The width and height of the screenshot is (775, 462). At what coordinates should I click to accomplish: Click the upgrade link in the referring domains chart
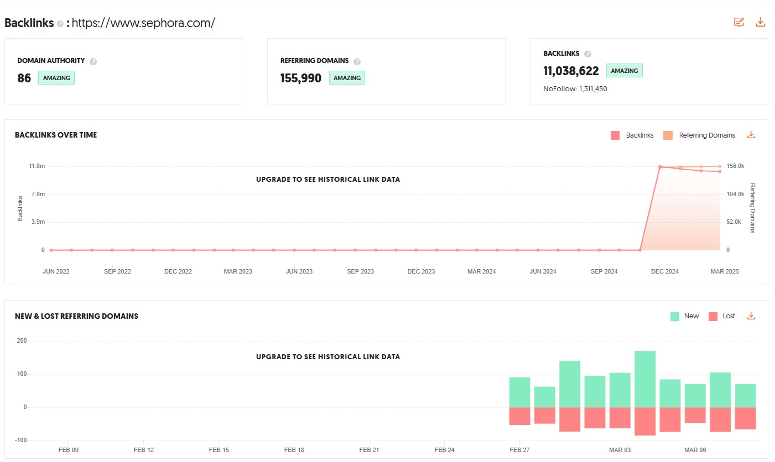tap(328, 356)
